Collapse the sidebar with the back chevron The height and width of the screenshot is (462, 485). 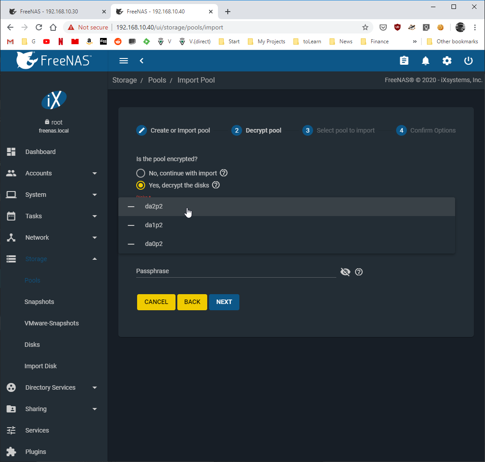point(142,61)
